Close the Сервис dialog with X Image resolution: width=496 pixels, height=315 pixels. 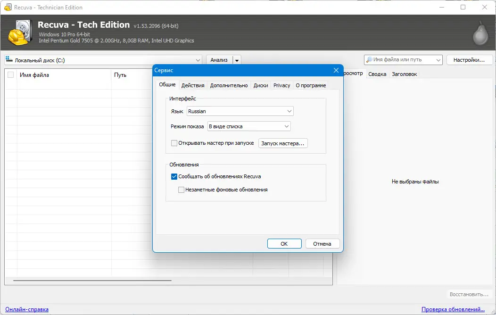point(336,70)
